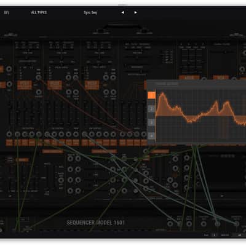246x246 pixels.
Task: Click the Sync Seq preset name
Action: click(90, 12)
